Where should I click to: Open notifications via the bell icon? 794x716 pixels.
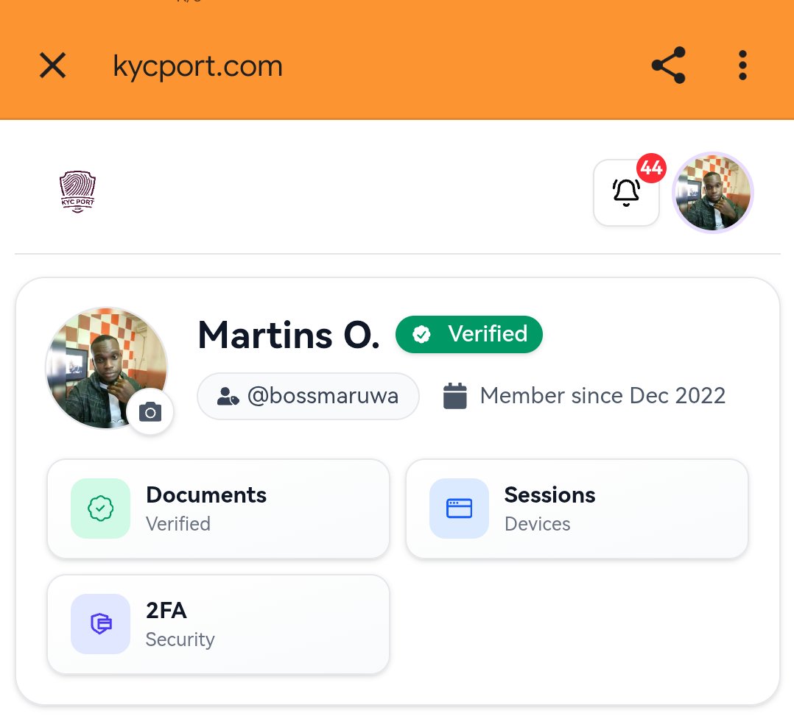click(625, 193)
